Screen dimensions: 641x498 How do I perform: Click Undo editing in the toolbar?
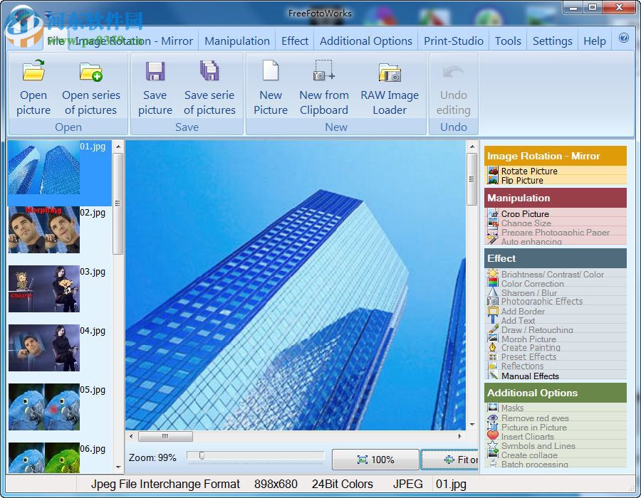coord(454,85)
